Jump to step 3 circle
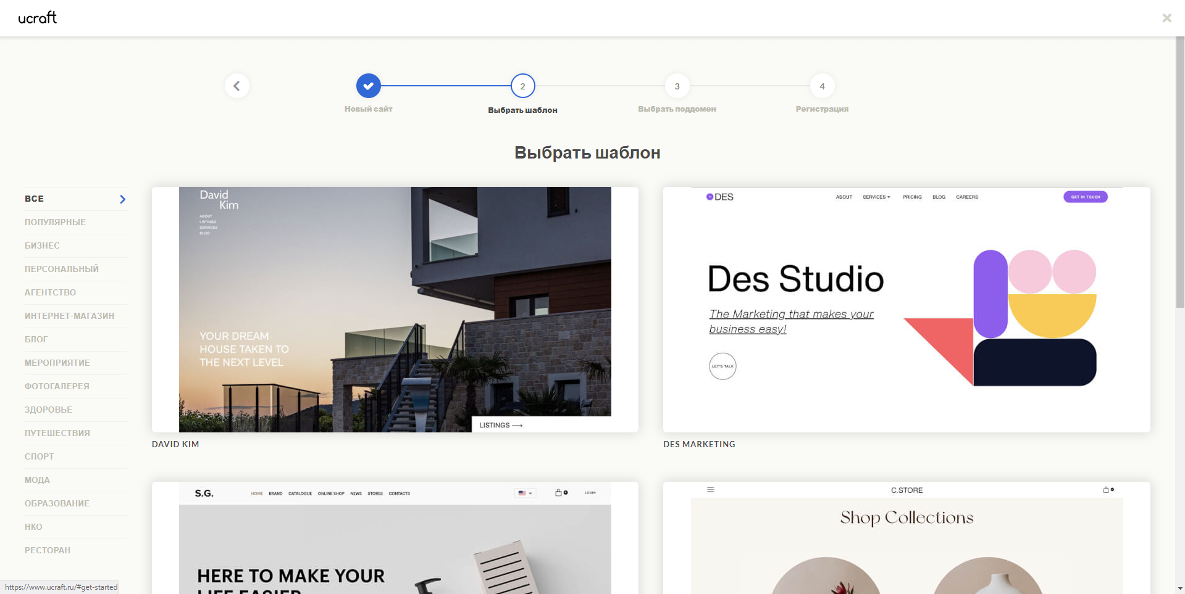 pos(677,86)
